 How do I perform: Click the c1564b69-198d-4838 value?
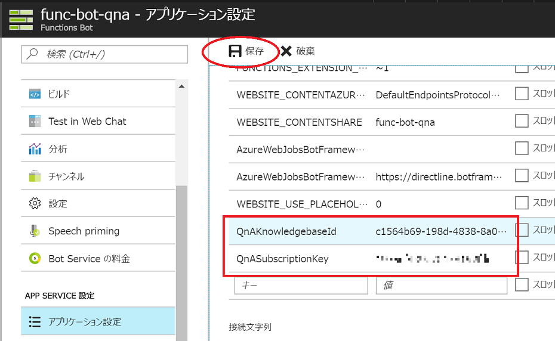tap(441, 231)
